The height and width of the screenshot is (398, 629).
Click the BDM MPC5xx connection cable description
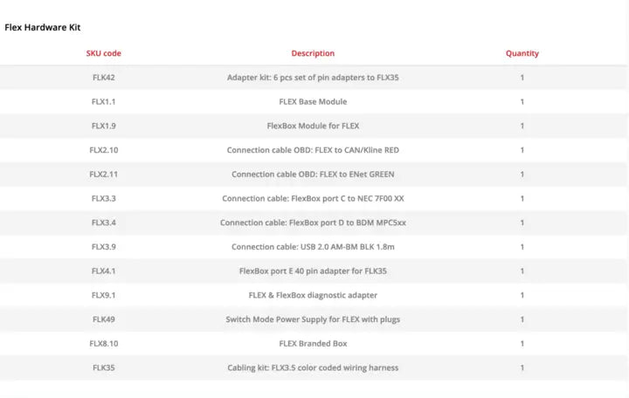313,223
